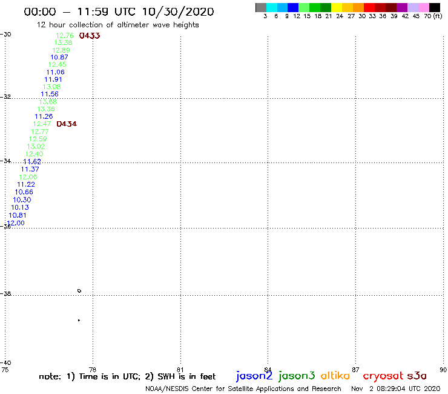
Task: Click the 81 longitude axis label
Action: (x=180, y=370)
